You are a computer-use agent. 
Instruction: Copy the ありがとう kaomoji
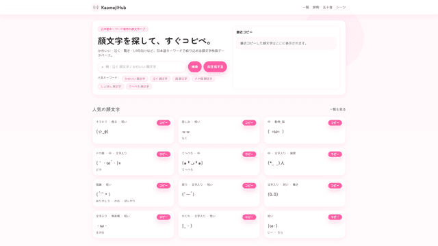tap(164, 186)
